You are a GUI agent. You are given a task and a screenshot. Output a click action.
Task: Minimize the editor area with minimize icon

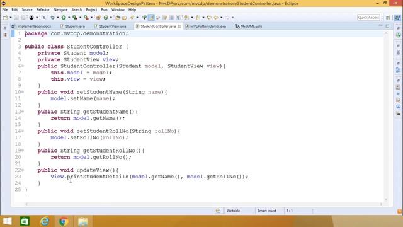coord(380,26)
